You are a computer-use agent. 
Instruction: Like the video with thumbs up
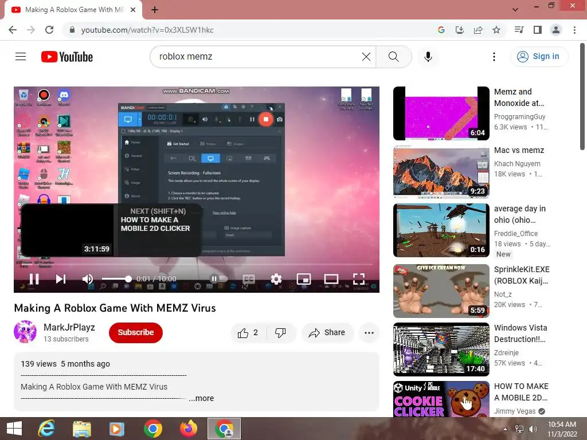(248, 333)
